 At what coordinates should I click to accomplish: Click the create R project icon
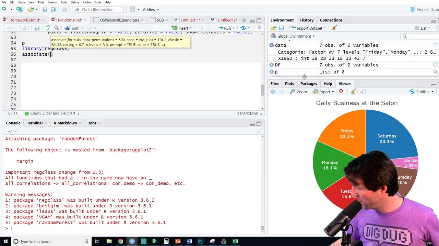point(20,9)
